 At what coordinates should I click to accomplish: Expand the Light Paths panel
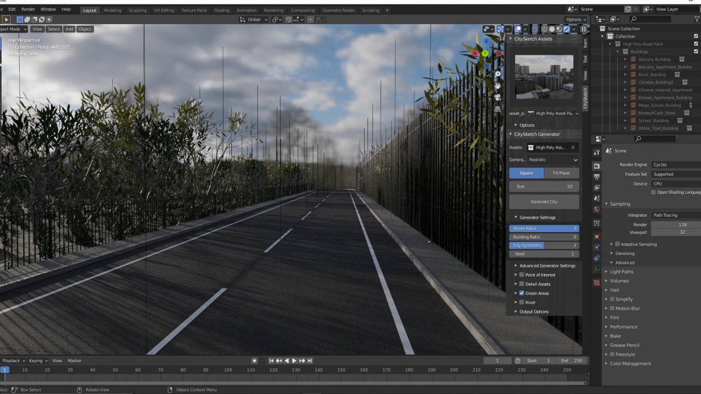622,272
